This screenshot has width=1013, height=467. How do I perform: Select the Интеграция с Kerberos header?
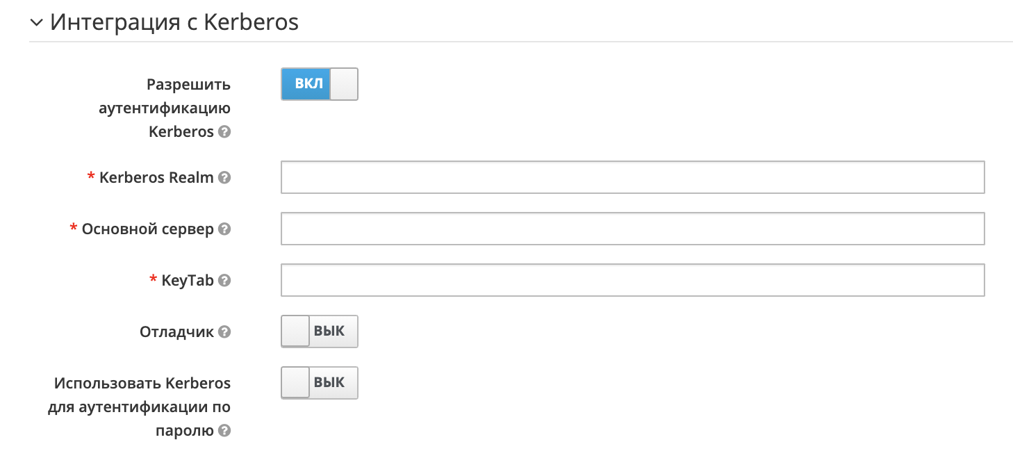(174, 22)
